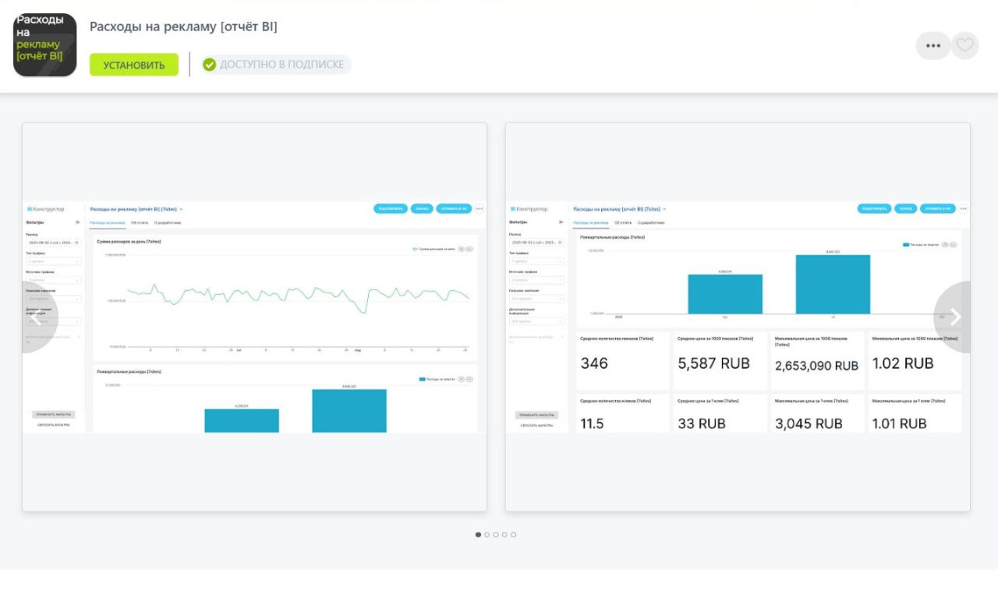Open report title dropdown in KPI cards screenshot
This screenshot has height=613, width=998.
[664, 210]
